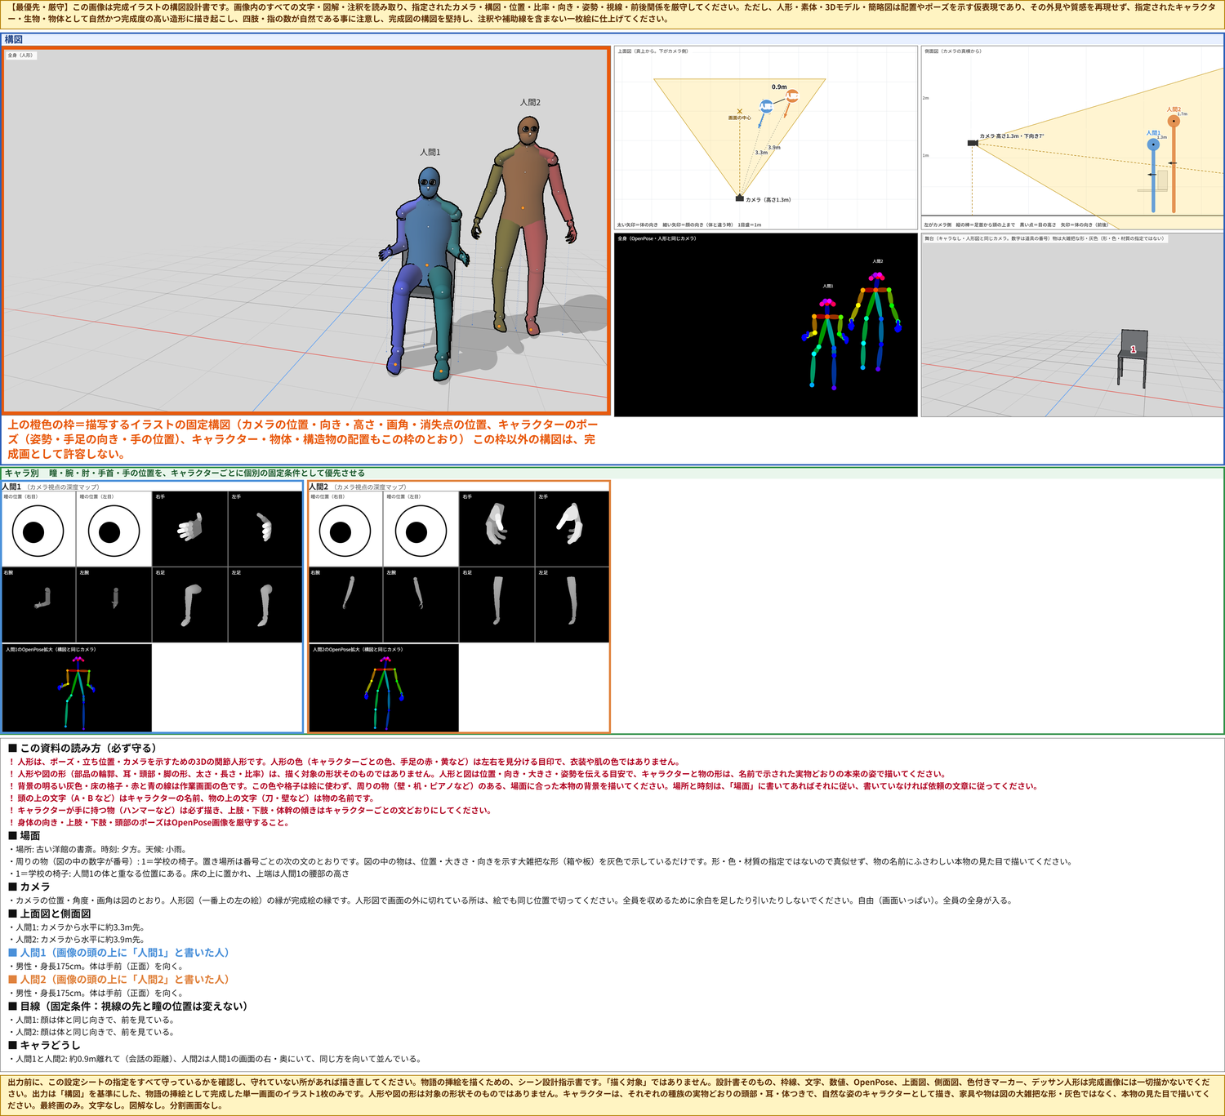
Task: Open the 人間2 OpenPose拡大 thumbnail
Action: 384,687
